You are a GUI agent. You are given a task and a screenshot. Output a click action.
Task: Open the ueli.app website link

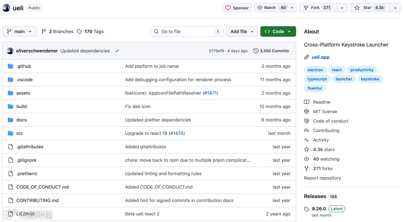(x=321, y=57)
